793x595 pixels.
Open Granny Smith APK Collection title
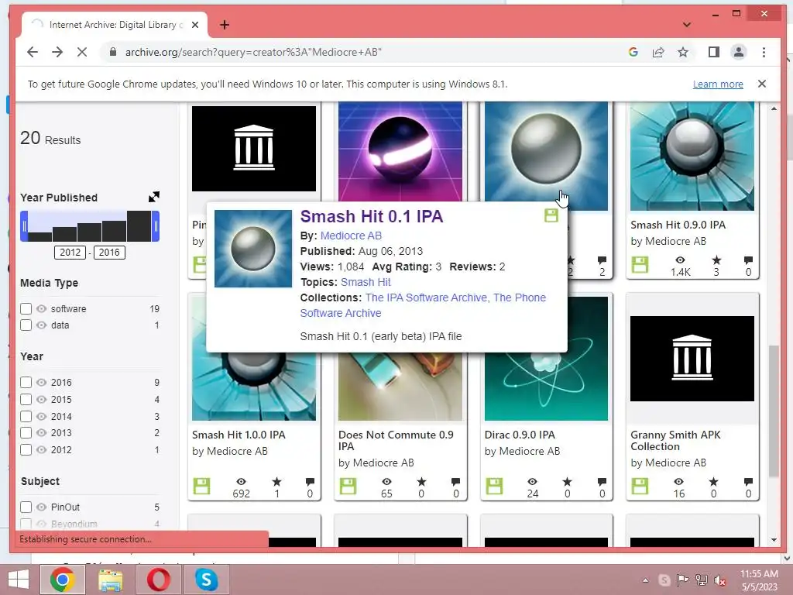click(x=675, y=441)
